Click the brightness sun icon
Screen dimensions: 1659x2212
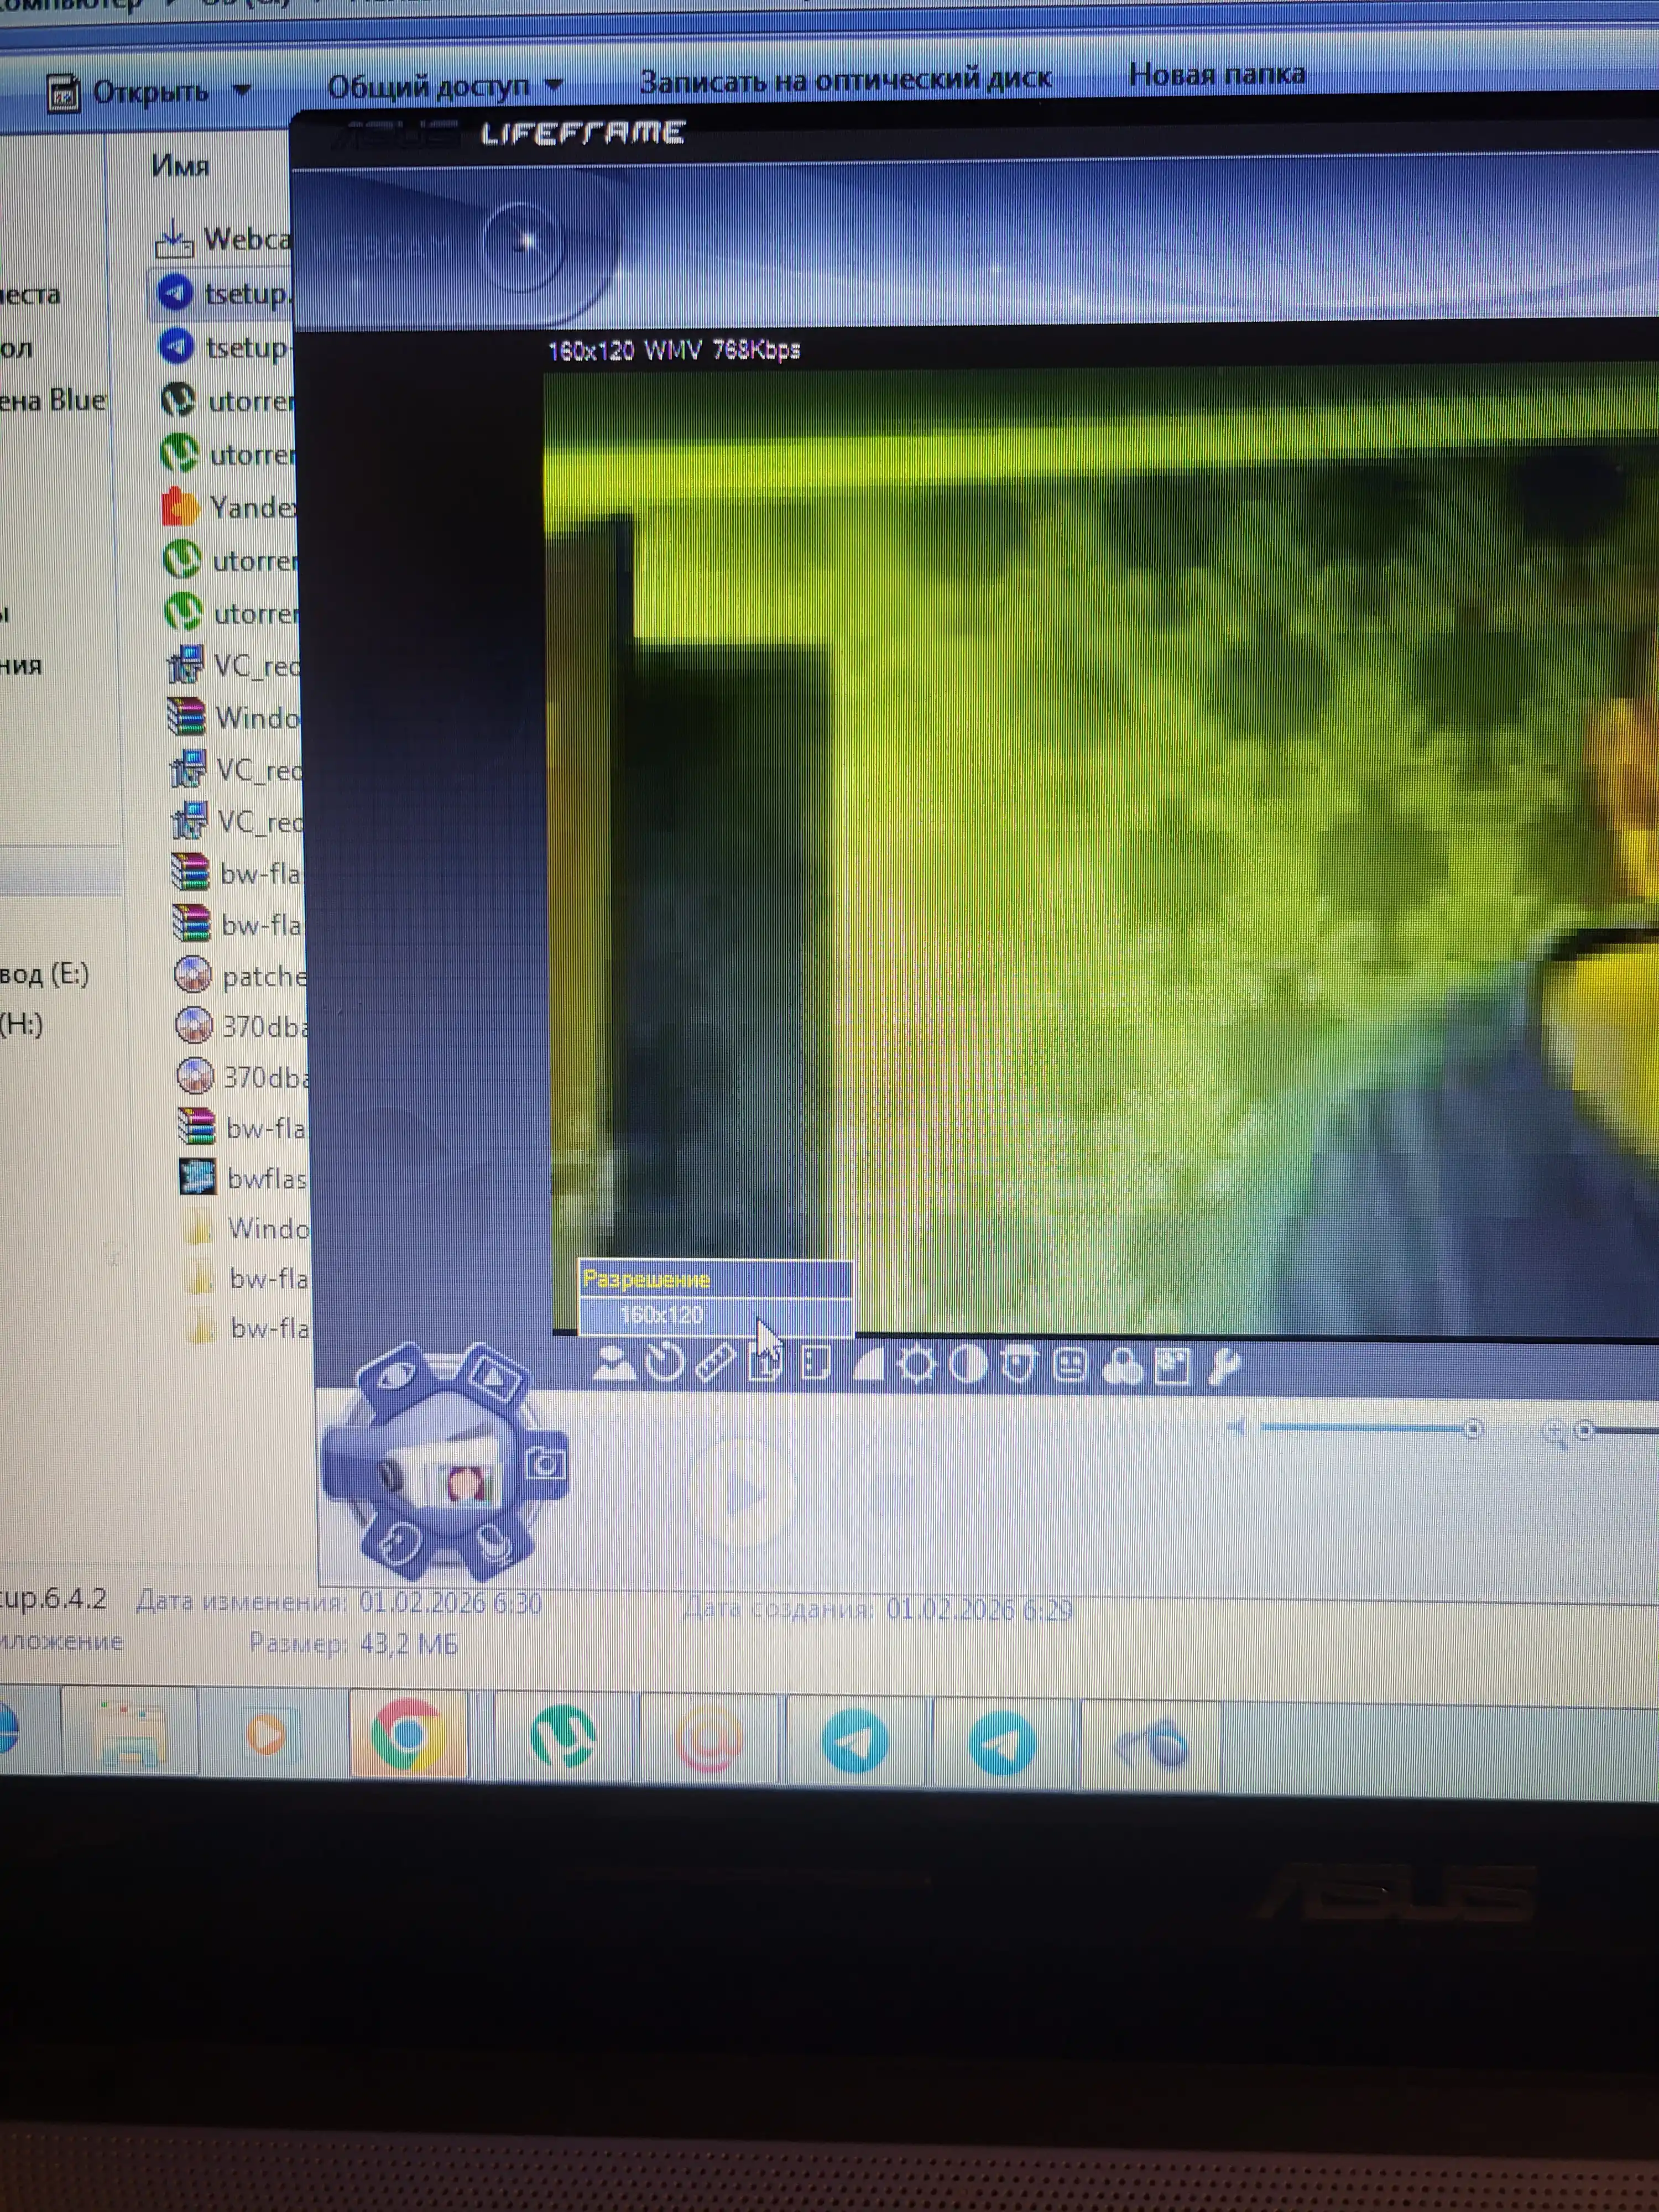(916, 1364)
